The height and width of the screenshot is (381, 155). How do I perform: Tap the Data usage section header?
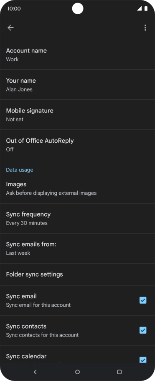point(20,170)
